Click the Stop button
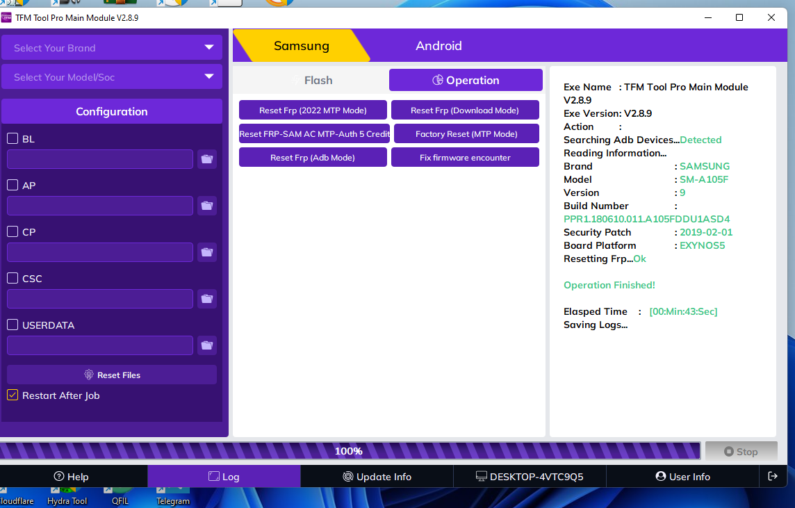This screenshot has height=508, width=795. (x=741, y=451)
